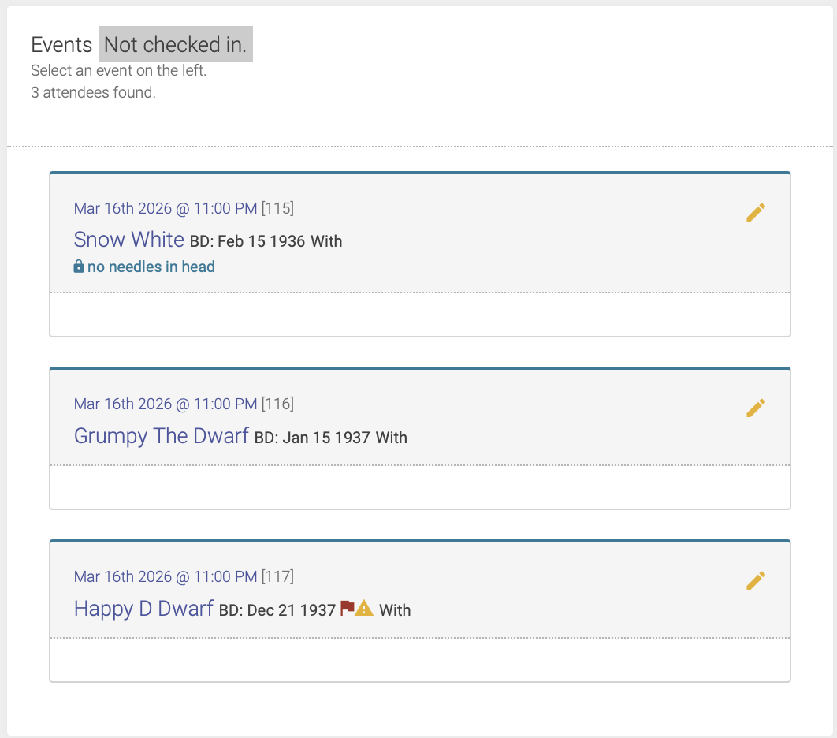Image resolution: width=837 pixels, height=738 pixels.
Task: Open Happy D Dwarf's attendee profile
Action: point(143,609)
